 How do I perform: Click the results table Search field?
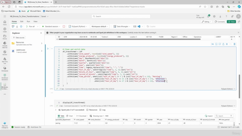point(224,116)
